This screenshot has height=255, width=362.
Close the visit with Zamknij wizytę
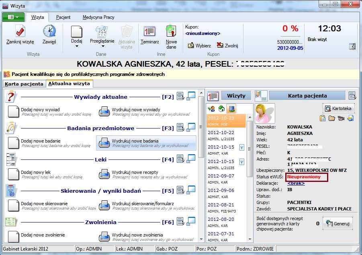click(20, 34)
